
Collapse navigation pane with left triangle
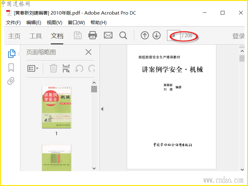point(102,109)
